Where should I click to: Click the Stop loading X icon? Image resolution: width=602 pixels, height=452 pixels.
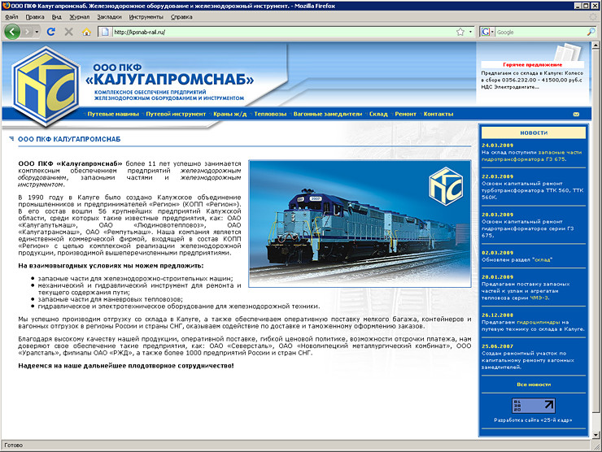click(x=68, y=32)
